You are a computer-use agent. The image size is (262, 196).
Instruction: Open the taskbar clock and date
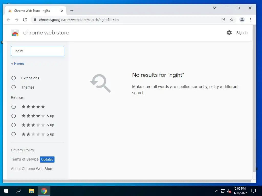pos(240,191)
